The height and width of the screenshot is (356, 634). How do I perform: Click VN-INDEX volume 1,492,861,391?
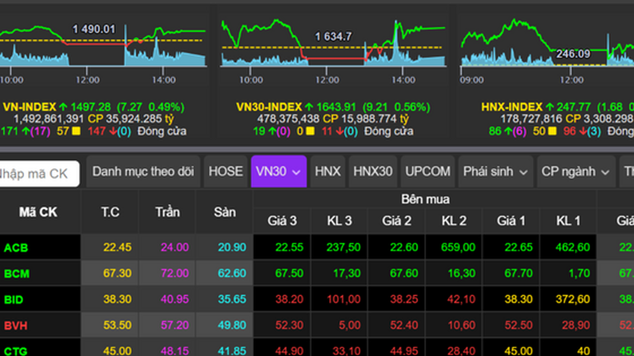[x=49, y=119]
